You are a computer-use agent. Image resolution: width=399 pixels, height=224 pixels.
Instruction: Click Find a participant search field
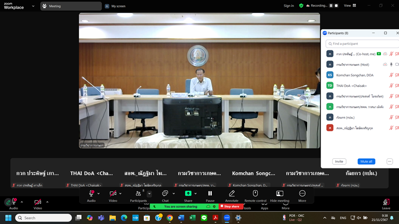(362, 43)
